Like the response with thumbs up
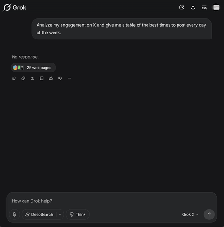 coord(51,78)
